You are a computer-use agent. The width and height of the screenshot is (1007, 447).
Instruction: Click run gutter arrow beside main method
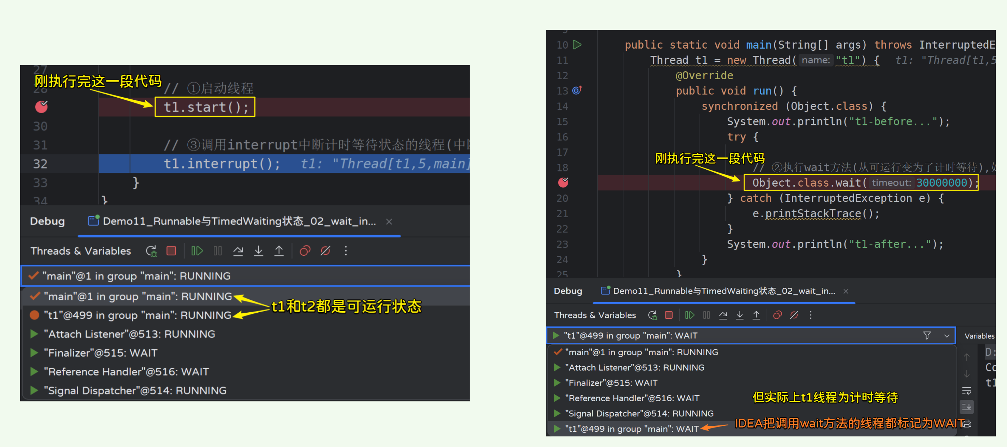[577, 45]
